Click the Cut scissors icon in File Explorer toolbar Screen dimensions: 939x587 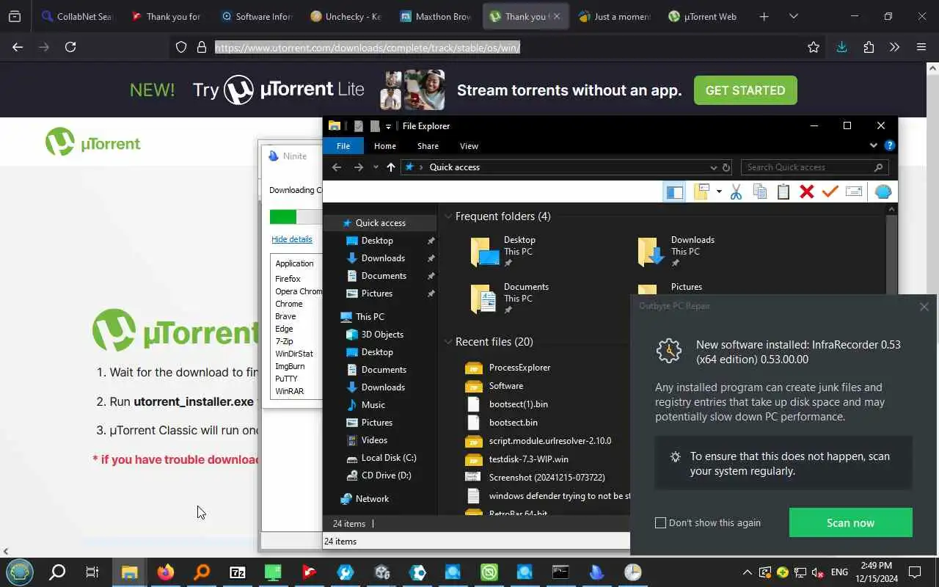tap(736, 192)
